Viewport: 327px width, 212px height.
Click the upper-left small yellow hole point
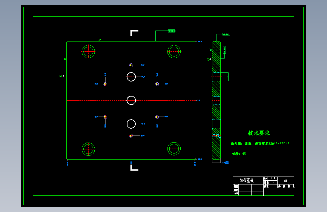(105, 84)
